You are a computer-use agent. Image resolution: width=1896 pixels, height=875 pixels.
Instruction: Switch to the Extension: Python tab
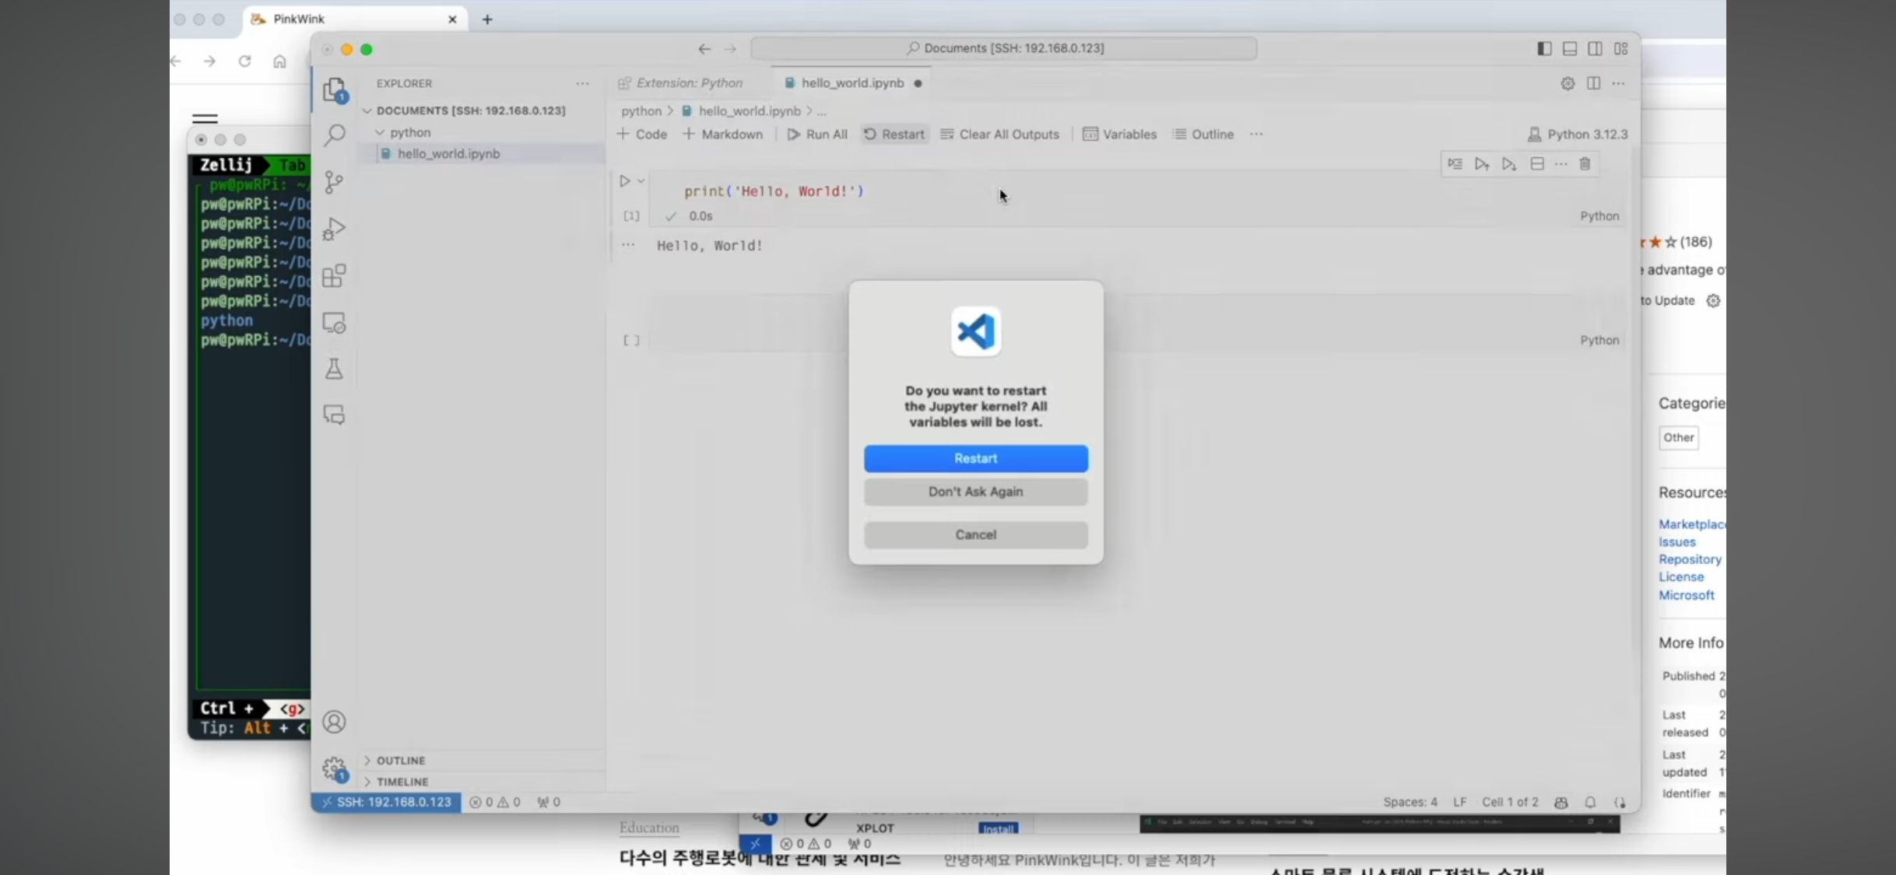pos(688,82)
